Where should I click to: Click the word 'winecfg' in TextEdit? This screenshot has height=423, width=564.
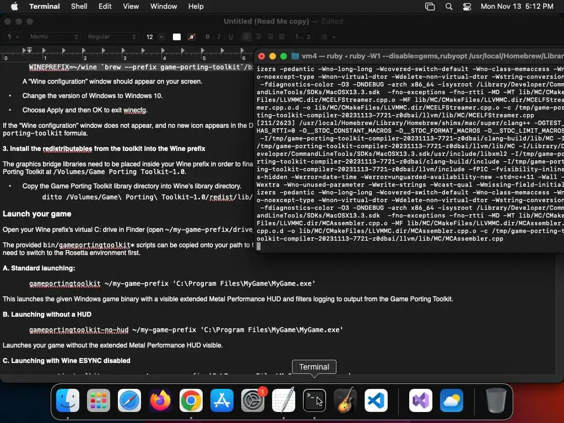click(135, 110)
